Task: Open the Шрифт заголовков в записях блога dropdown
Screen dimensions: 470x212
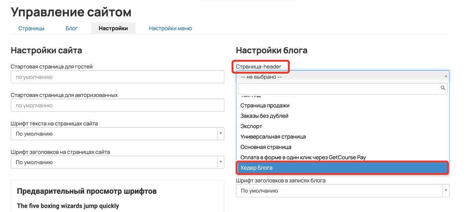Action: coord(343,190)
